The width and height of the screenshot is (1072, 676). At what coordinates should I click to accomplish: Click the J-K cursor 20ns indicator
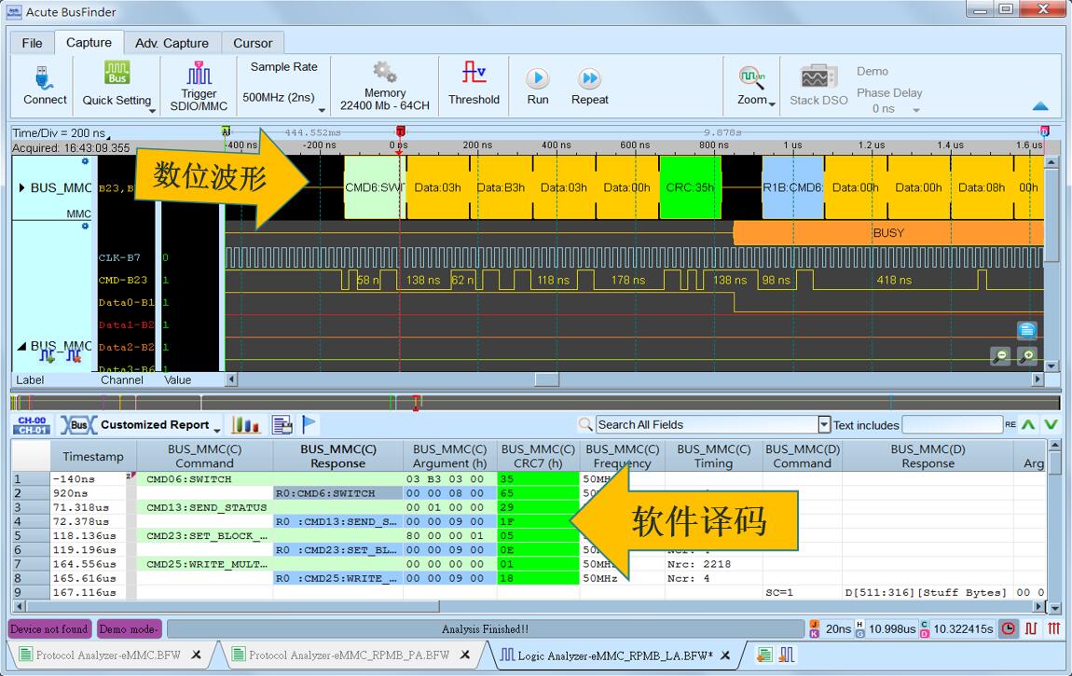click(830, 628)
